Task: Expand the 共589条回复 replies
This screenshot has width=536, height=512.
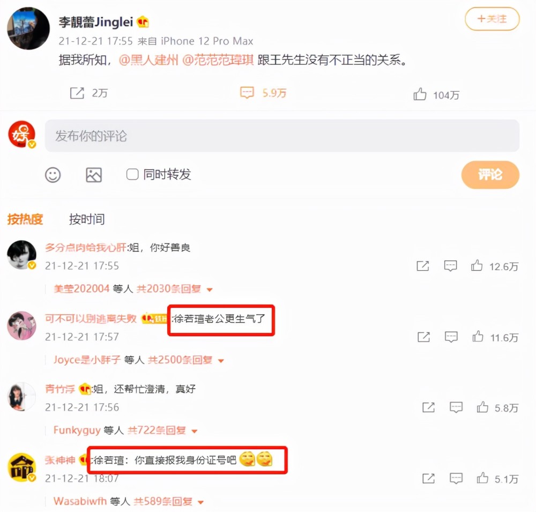Action: [x=169, y=501]
